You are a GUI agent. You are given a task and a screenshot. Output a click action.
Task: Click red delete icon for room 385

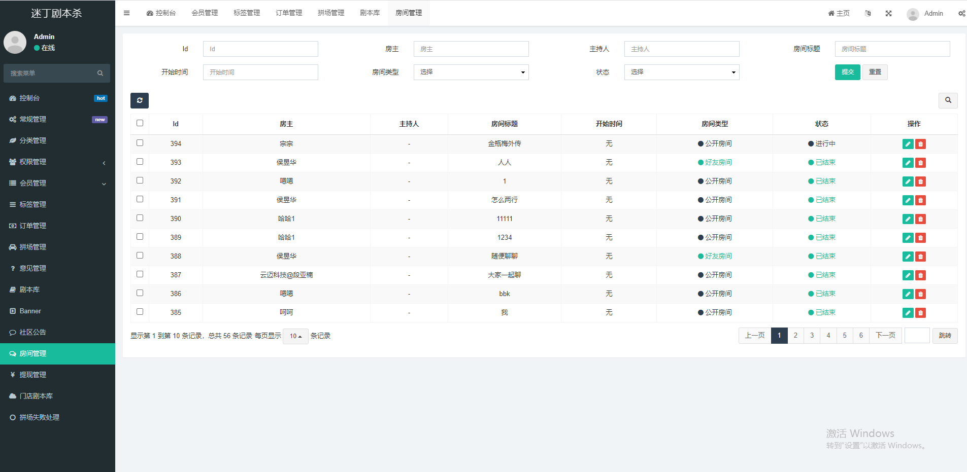920,313
